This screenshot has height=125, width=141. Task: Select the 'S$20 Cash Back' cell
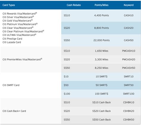pyautogui.click(x=101, y=111)
